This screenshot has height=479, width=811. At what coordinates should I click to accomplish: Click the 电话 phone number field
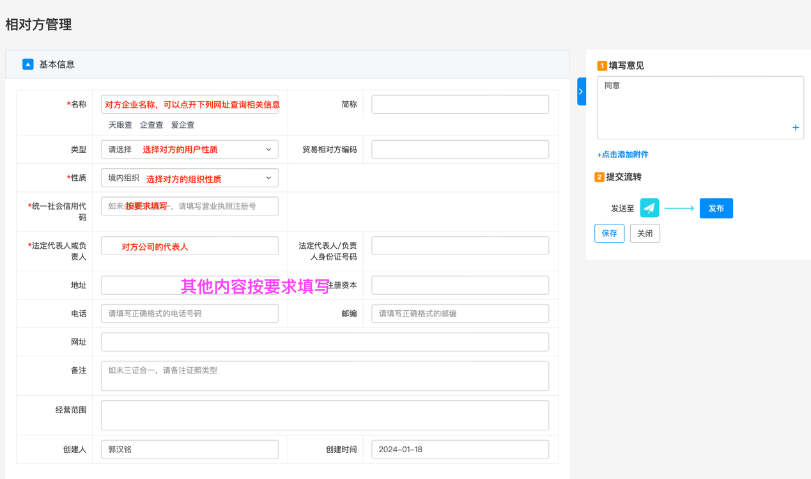click(x=189, y=313)
